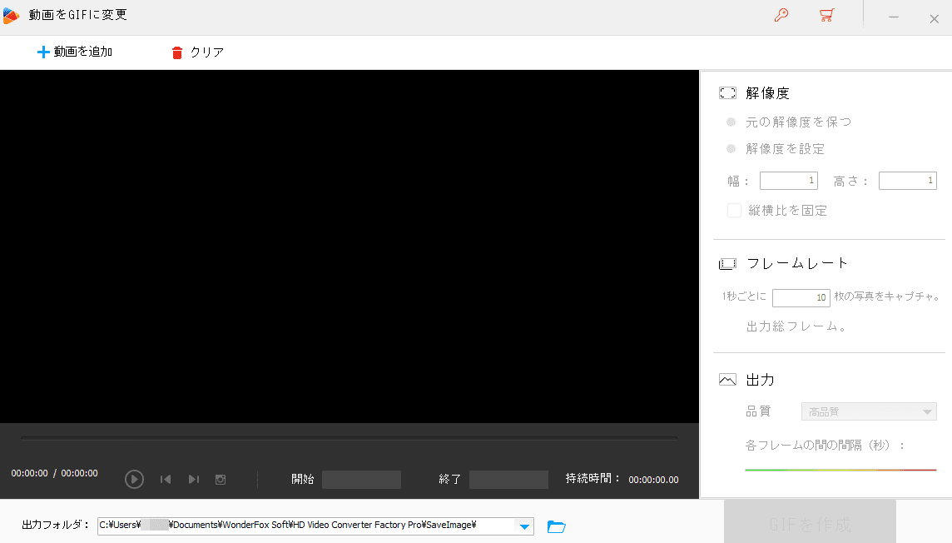Click the 高さ height input field
This screenshot has height=543, width=952.
908,181
